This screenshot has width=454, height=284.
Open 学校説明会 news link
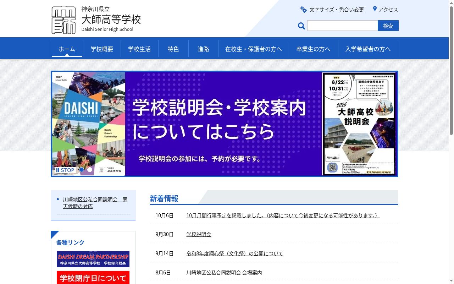click(x=199, y=234)
